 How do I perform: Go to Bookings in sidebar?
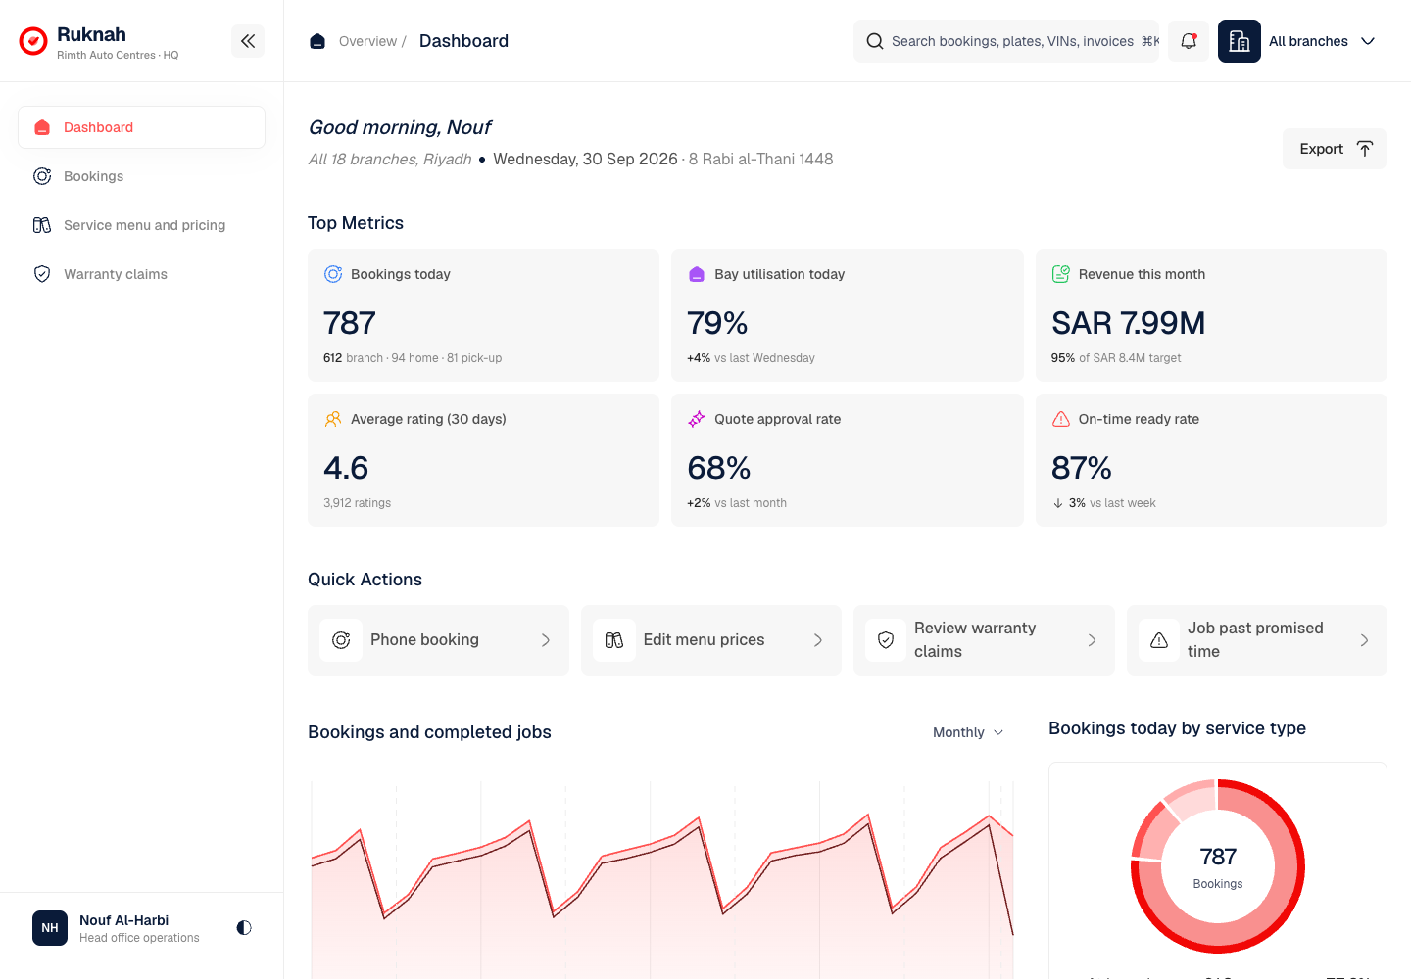click(x=141, y=176)
